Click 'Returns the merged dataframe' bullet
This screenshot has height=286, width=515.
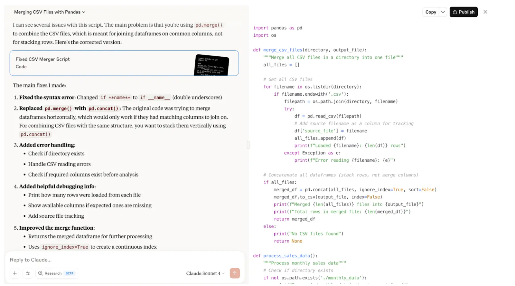tap(90, 236)
